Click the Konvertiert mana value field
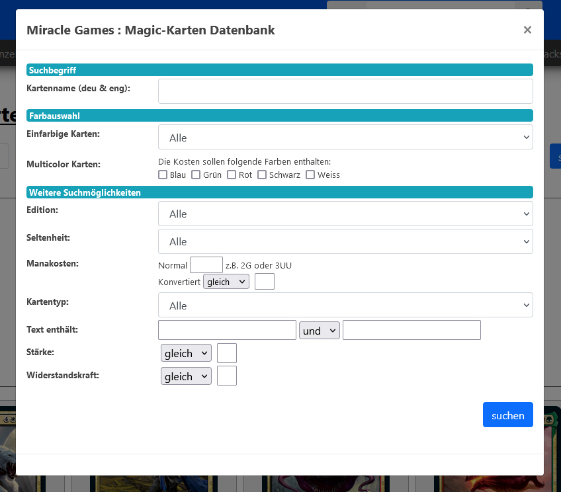This screenshot has height=492, width=561. [x=265, y=282]
